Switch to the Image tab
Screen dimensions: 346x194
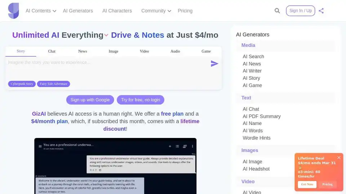(x=114, y=51)
